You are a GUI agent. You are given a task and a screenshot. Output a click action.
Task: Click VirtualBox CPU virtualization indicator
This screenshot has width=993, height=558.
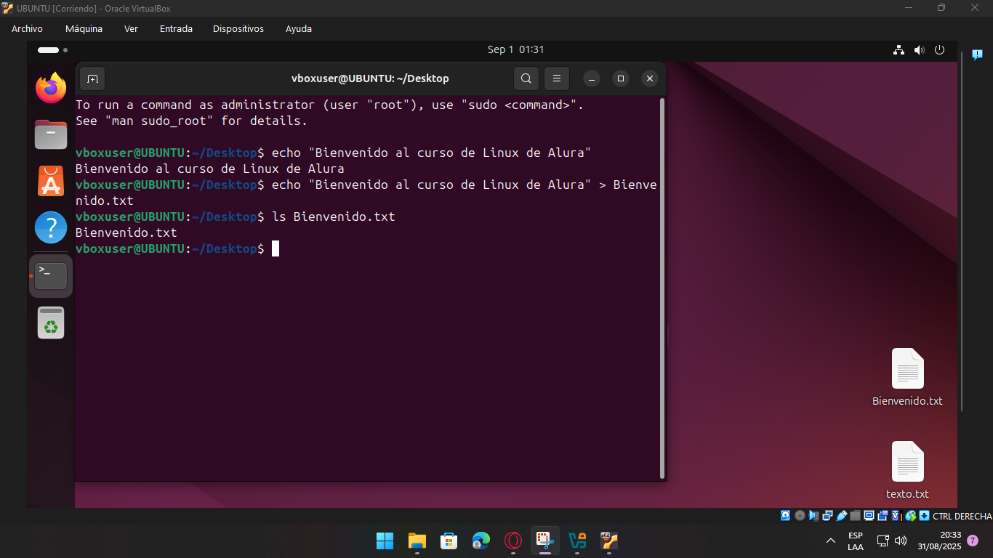(897, 516)
